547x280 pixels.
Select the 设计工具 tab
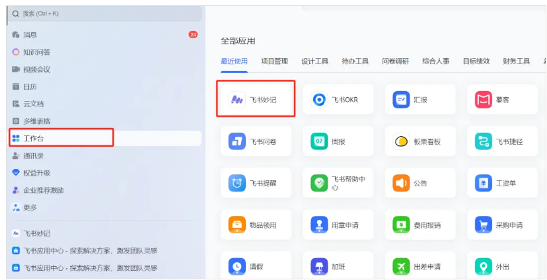[314, 61]
